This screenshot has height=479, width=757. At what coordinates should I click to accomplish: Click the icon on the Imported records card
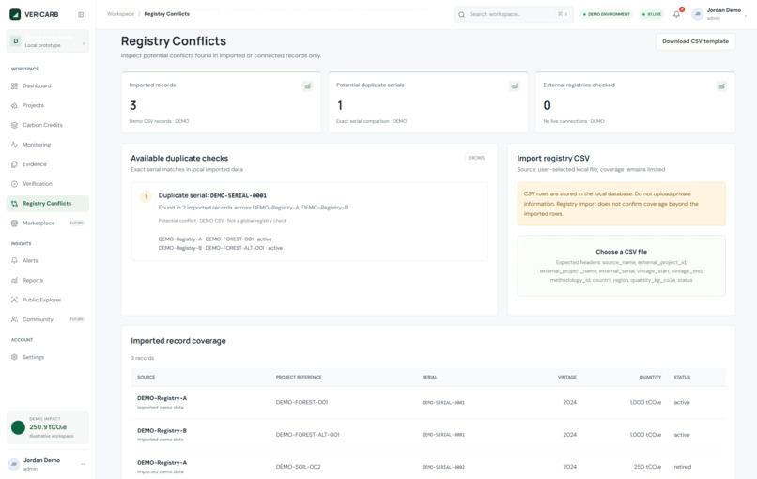tap(307, 86)
